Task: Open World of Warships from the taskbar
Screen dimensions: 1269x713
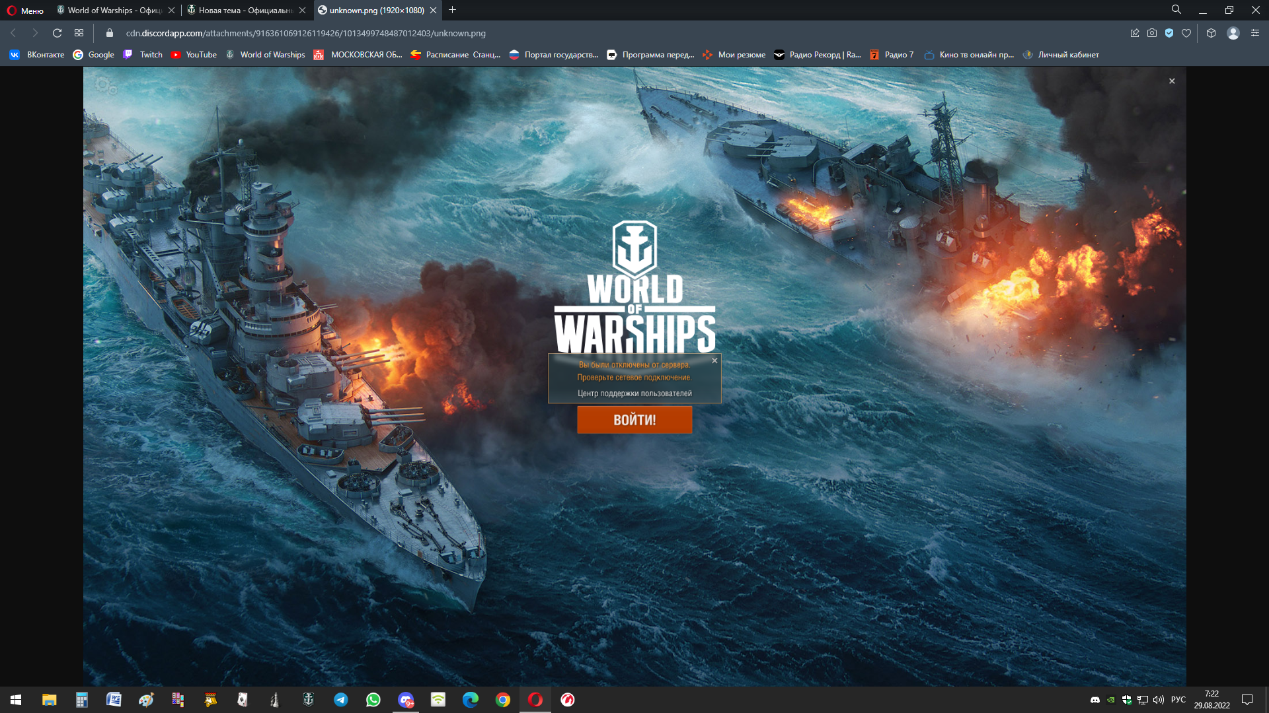Action: (x=308, y=700)
